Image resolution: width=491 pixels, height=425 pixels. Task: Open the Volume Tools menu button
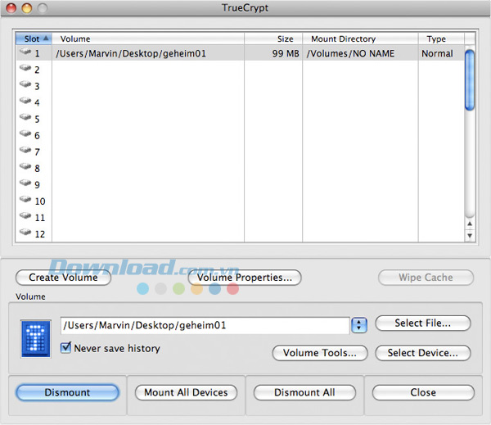(x=320, y=353)
